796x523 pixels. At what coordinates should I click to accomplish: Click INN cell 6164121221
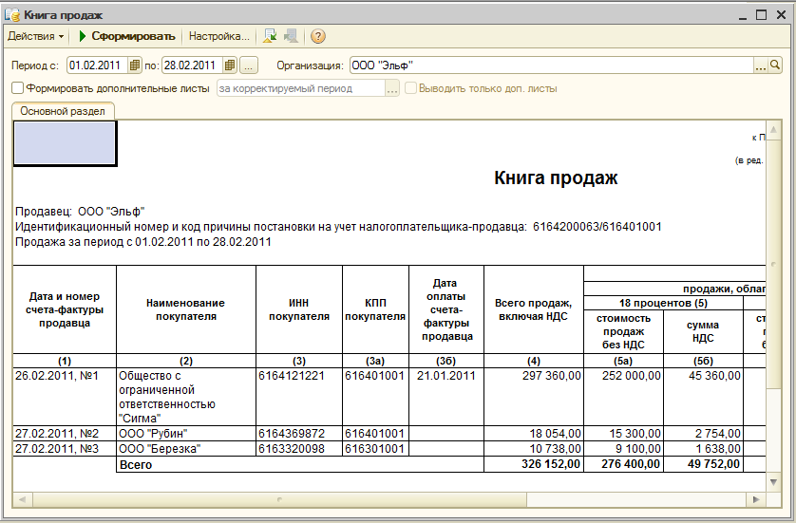299,397
